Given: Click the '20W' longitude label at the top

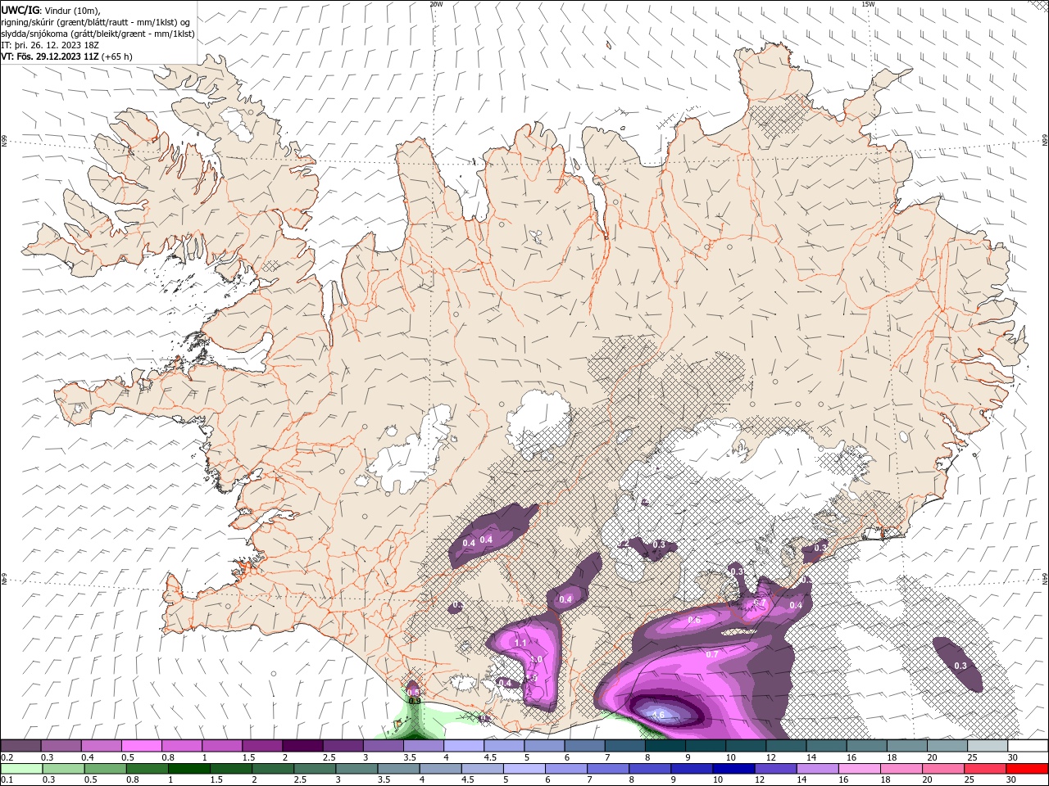Looking at the screenshot, I should coord(436,4).
